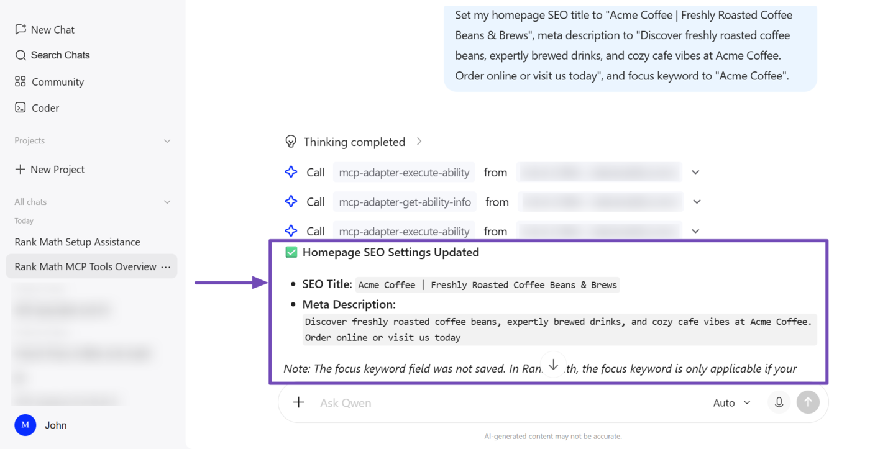Click the mcp-adapter-get-ability-info label
Image resolution: width=870 pixels, height=449 pixels.
pos(405,202)
